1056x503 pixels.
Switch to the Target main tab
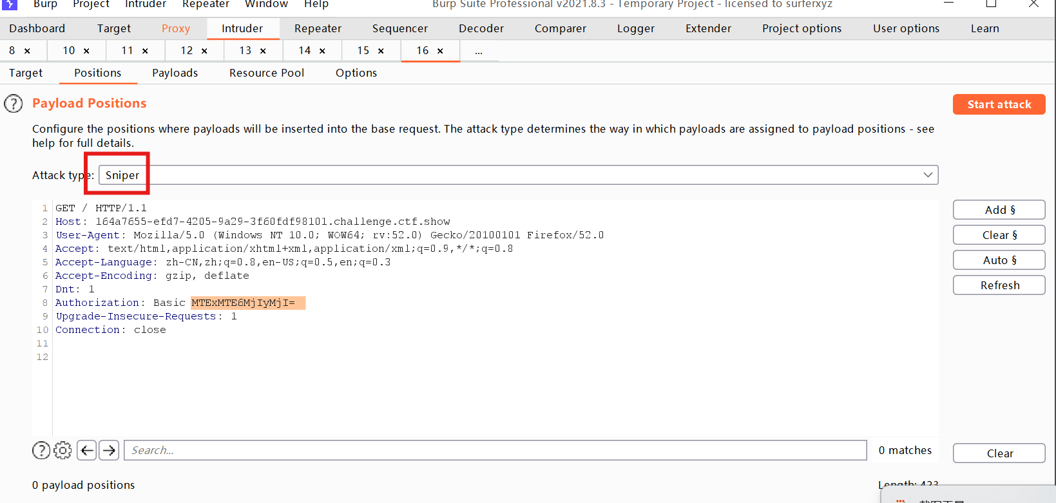tap(114, 28)
